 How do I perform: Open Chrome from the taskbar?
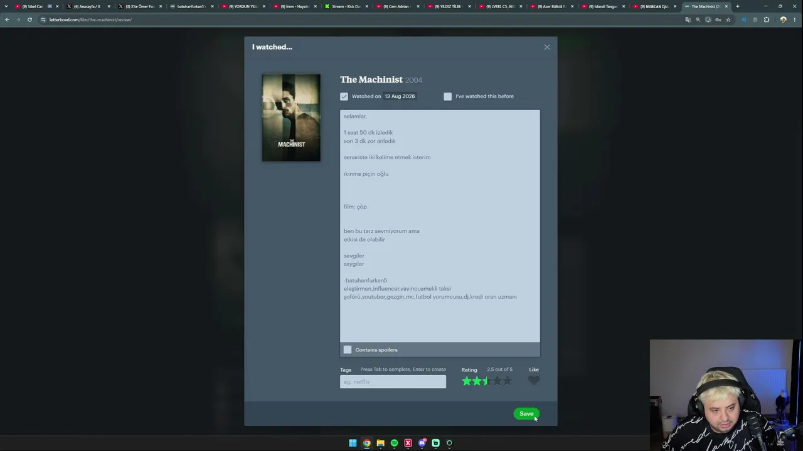(366, 443)
